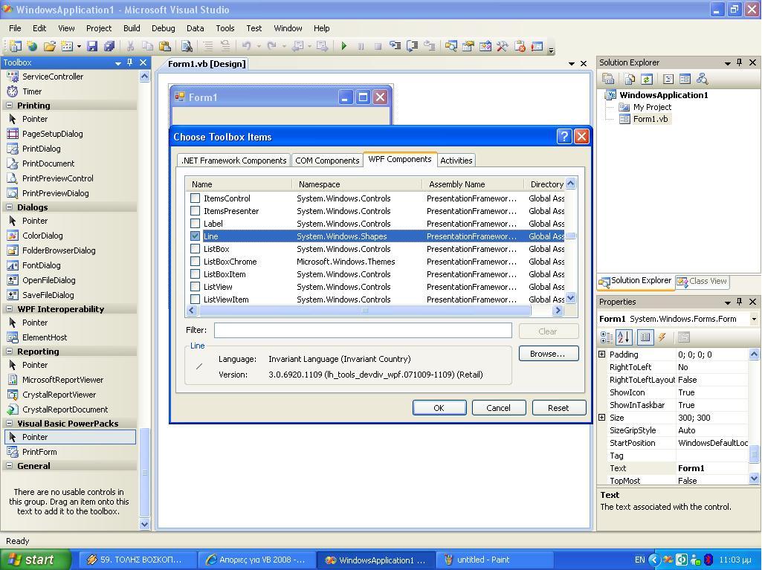
Task: Click the Events lightning bolt icon
Action: pos(662,337)
